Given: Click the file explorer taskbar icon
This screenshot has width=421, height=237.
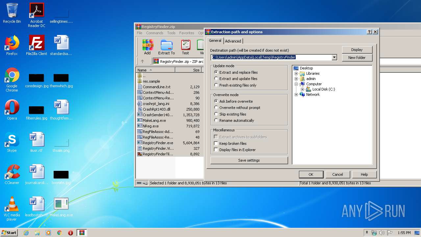Looking at the screenshot, I should (x=37, y=233).
